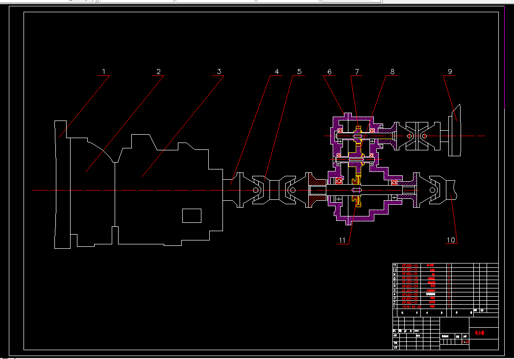Pick callout number 3 leader label
This screenshot has width=514, height=359.
219,72
